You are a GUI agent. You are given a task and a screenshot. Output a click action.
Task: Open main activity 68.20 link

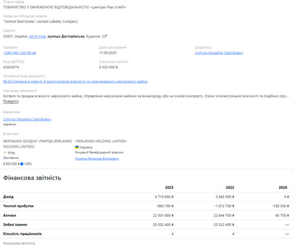[x=75, y=81]
